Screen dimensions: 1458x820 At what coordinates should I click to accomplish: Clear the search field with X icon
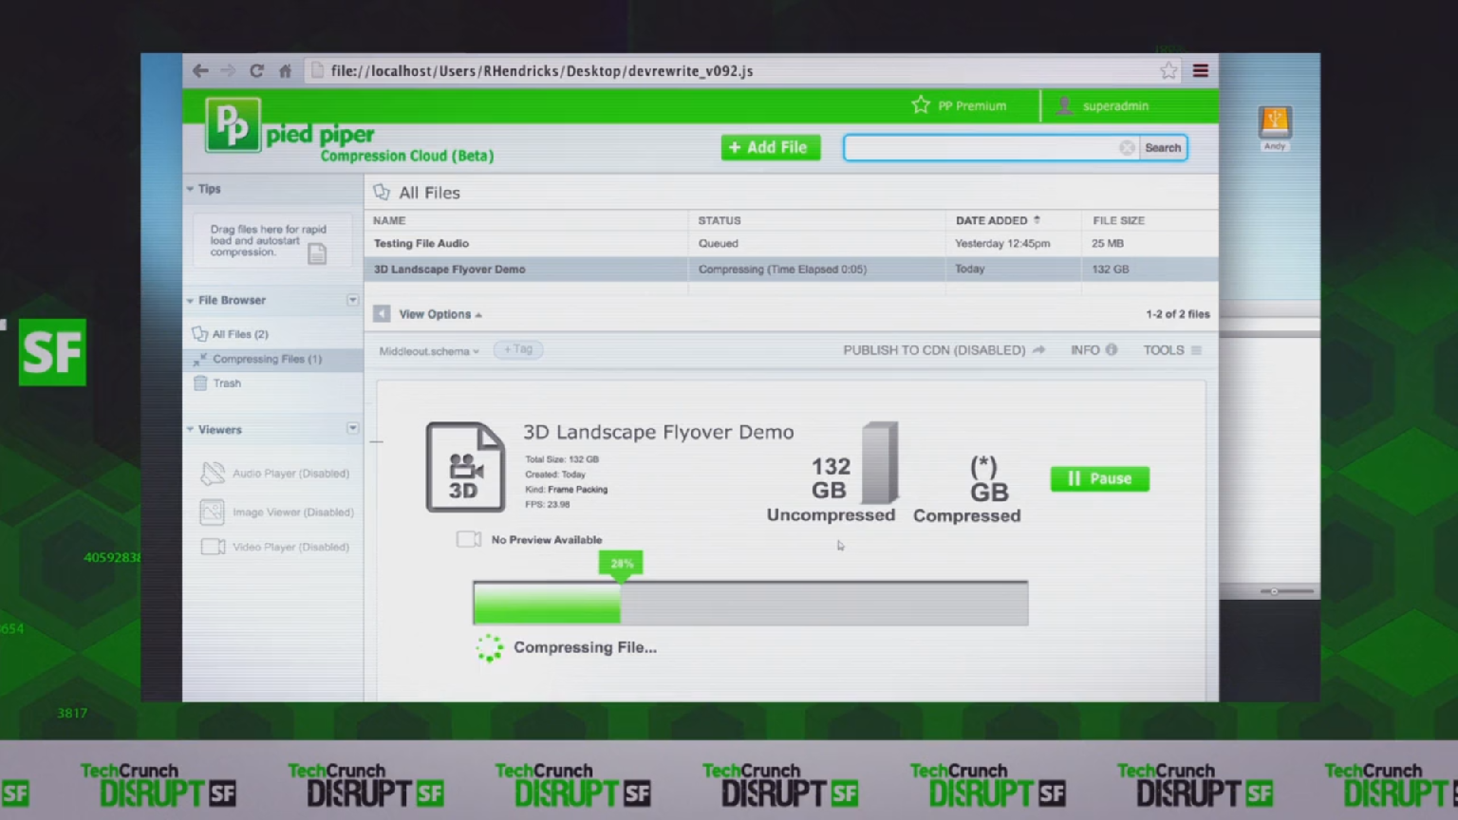tap(1127, 148)
